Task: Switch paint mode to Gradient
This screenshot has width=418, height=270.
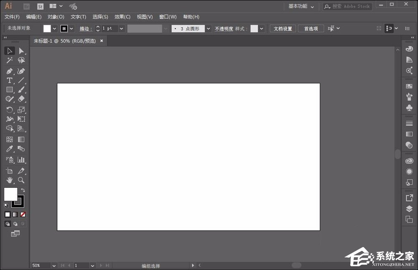Action: tap(15, 214)
